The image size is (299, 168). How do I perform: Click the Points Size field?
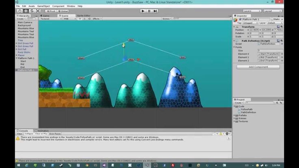coord(270,50)
